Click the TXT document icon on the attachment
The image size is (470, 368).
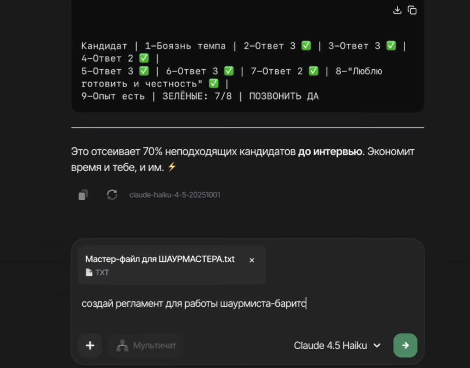tap(89, 272)
